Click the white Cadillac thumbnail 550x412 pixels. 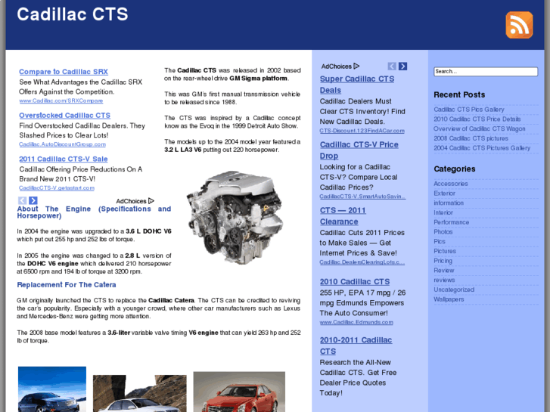[140, 393]
